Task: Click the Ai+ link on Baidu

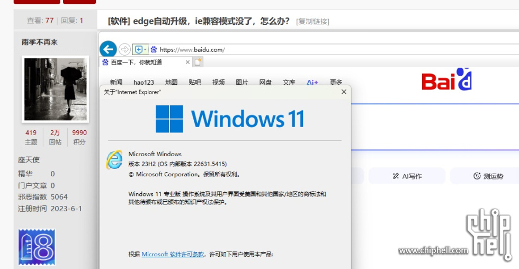Action: [312, 82]
